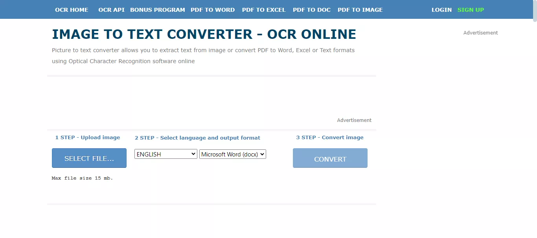Viewport: 537px width, 238px height.
Task: Click the CONVERT button
Action: point(330,158)
